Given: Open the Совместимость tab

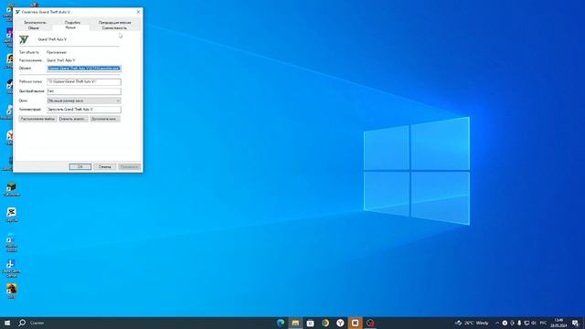Looking at the screenshot, I should coord(114,28).
